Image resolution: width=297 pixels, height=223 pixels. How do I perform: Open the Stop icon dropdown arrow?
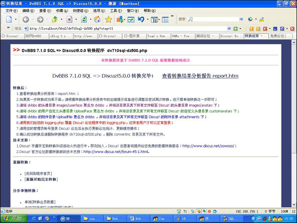point(76,19)
